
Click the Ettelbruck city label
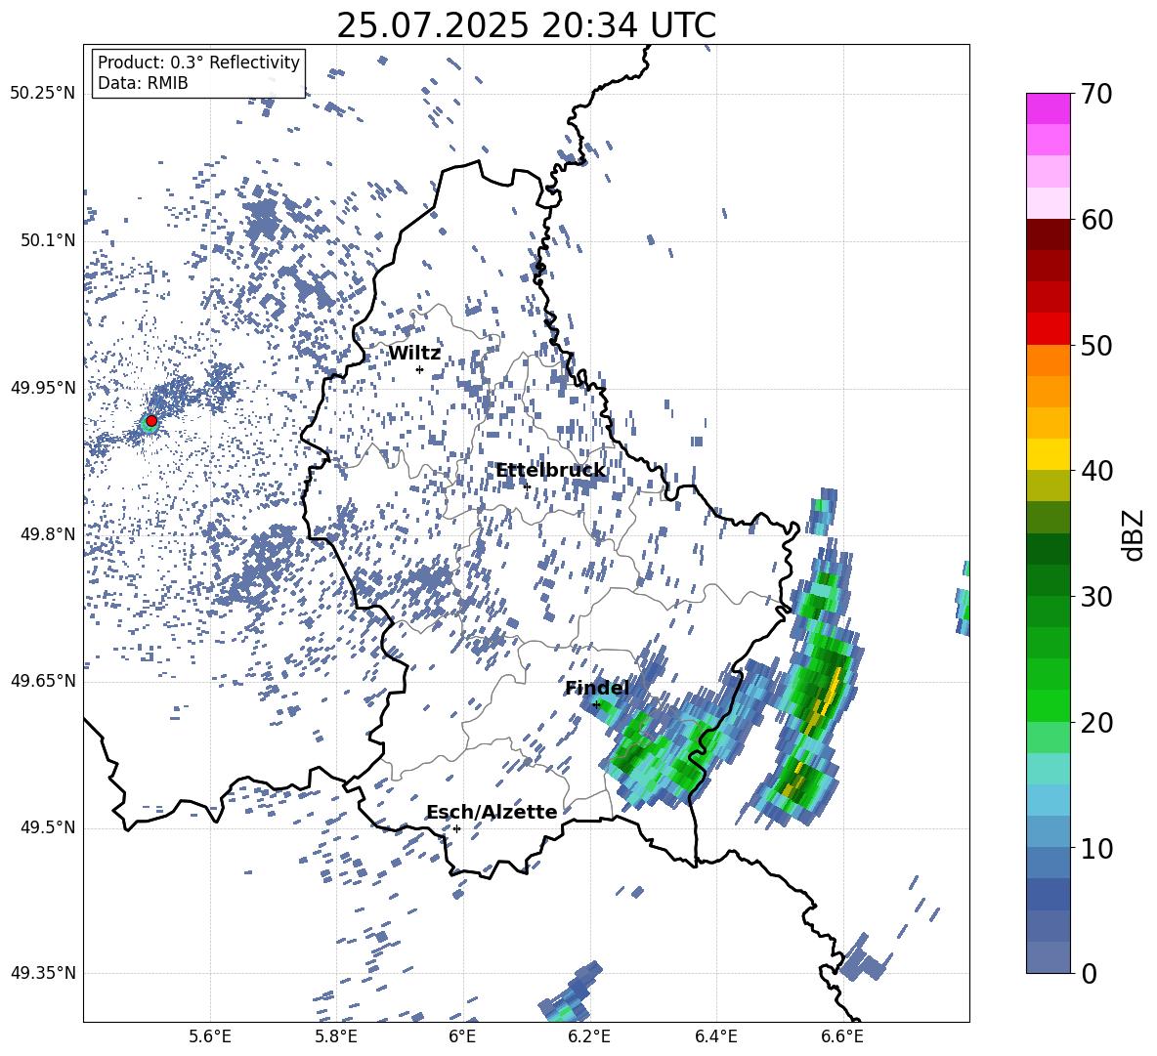pyautogui.click(x=550, y=471)
